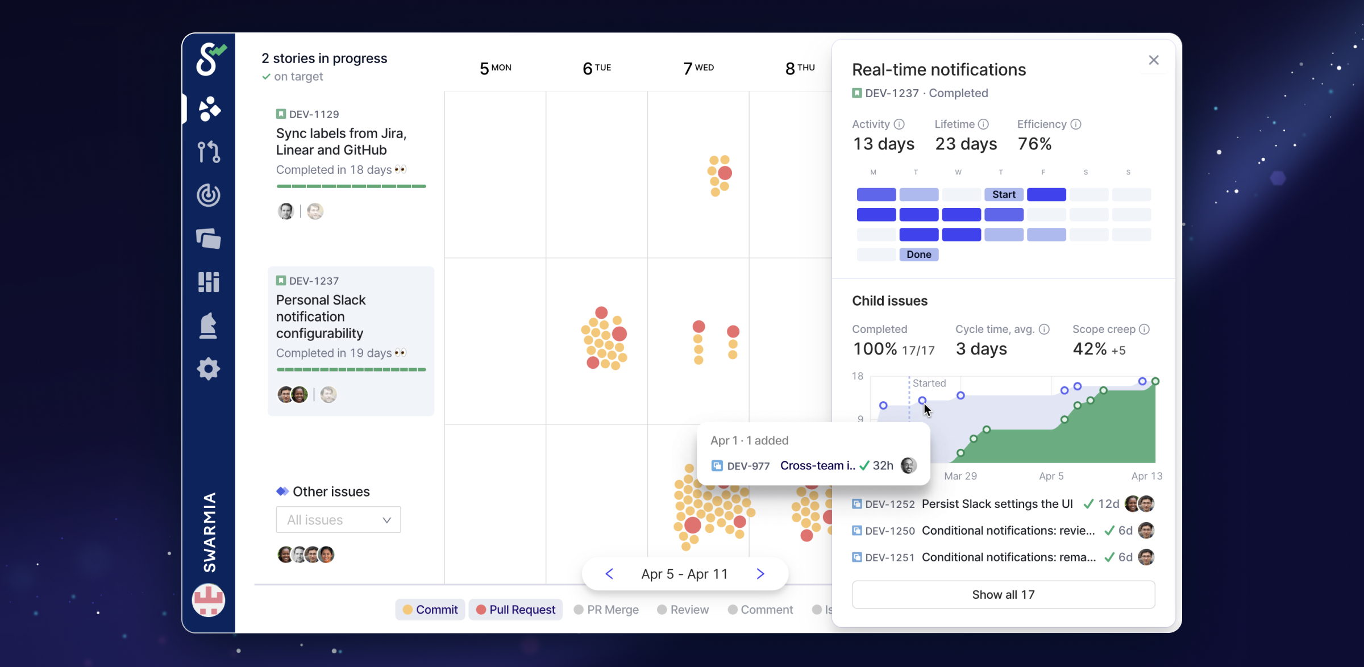
Task: Enable the Review legend filter
Action: pyautogui.click(x=683, y=610)
